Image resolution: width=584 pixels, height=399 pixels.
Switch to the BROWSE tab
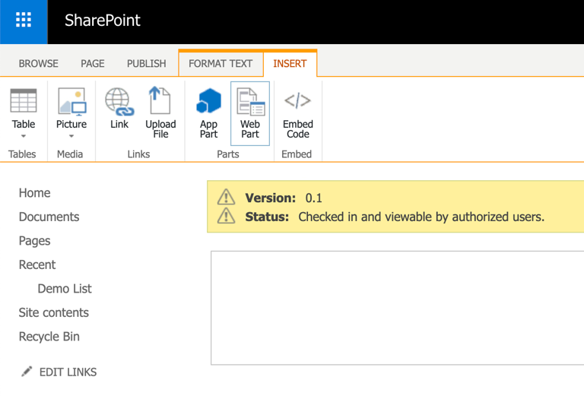pyautogui.click(x=38, y=64)
